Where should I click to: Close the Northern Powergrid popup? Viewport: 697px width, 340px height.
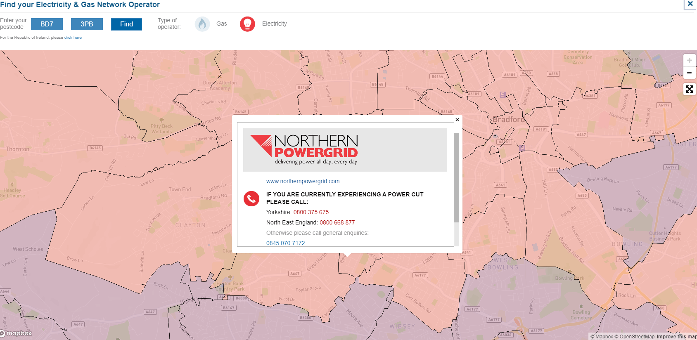coord(457,120)
